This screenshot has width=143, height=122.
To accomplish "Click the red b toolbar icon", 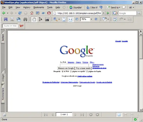I will 49,13.
